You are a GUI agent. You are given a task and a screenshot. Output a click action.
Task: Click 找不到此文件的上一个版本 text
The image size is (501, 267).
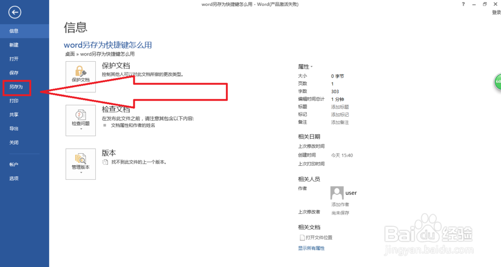[x=139, y=162]
